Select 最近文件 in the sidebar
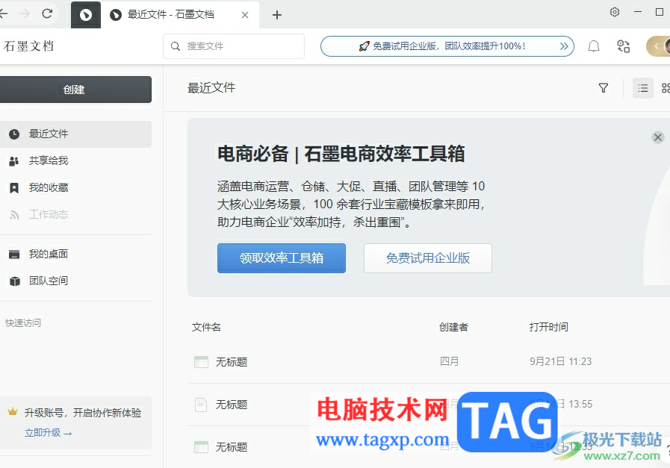This screenshot has width=670, height=468. pyautogui.click(x=75, y=134)
